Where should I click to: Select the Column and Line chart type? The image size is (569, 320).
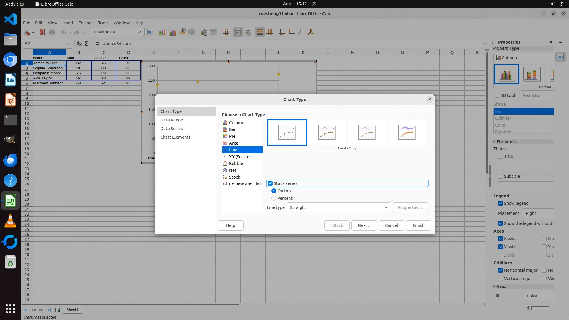(245, 184)
